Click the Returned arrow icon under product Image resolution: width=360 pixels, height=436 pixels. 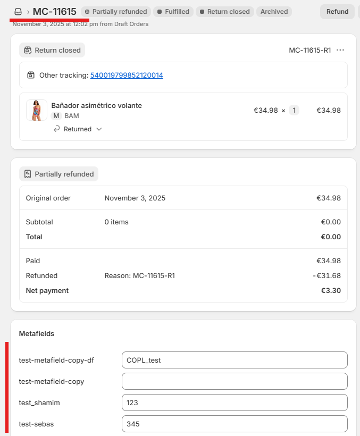pyautogui.click(x=57, y=129)
